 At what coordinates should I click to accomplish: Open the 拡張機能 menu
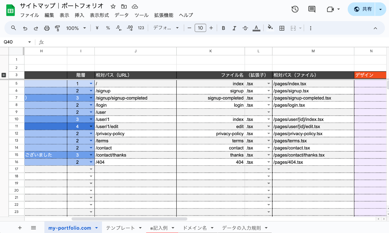[164, 15]
